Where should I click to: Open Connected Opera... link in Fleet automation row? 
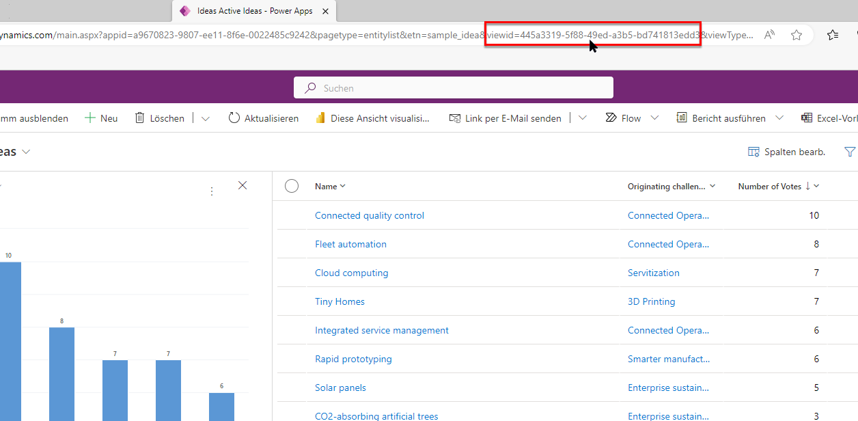(669, 244)
